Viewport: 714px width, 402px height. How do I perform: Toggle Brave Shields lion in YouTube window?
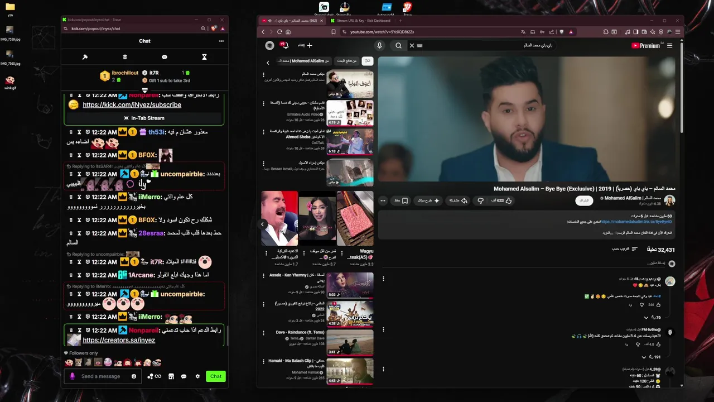[x=562, y=32]
